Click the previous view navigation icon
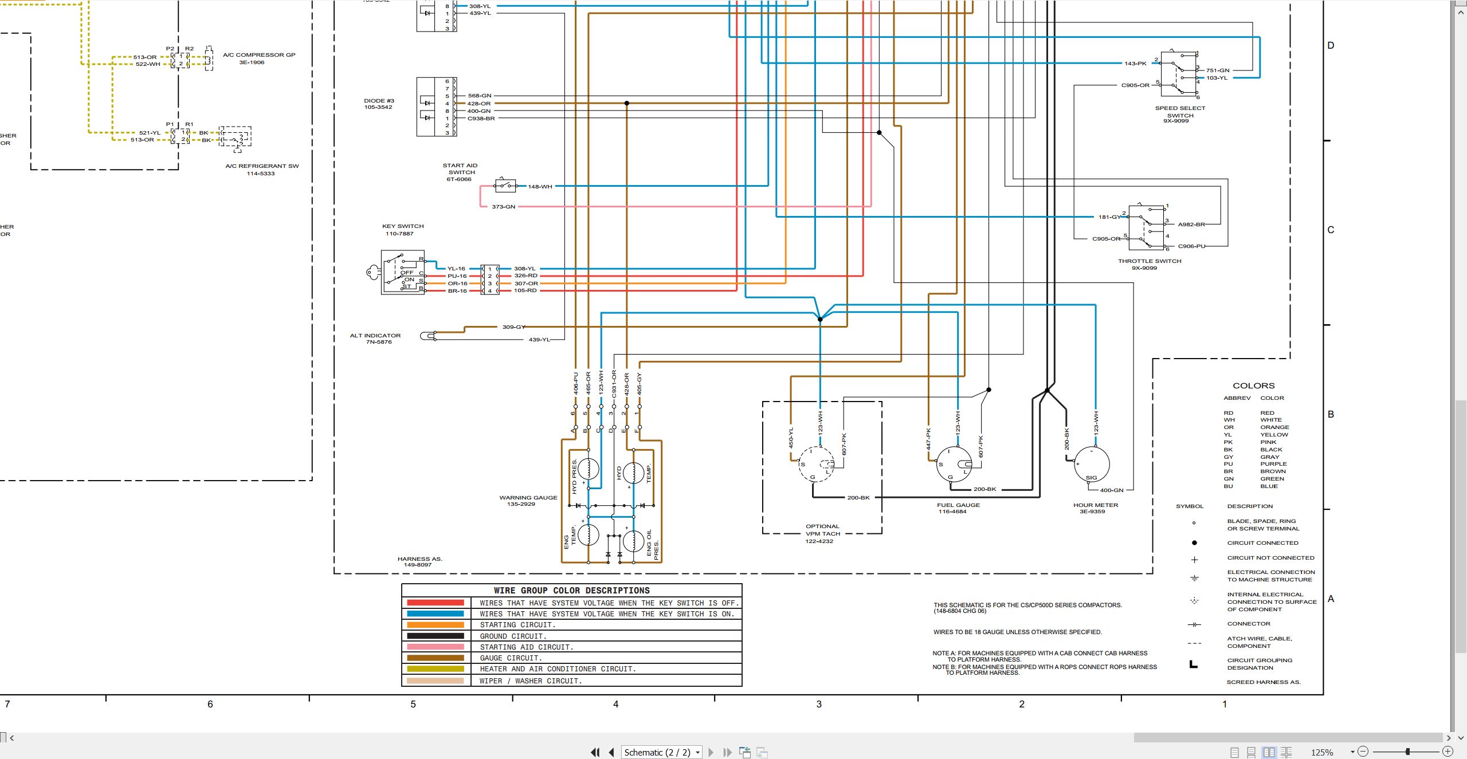 tap(745, 752)
